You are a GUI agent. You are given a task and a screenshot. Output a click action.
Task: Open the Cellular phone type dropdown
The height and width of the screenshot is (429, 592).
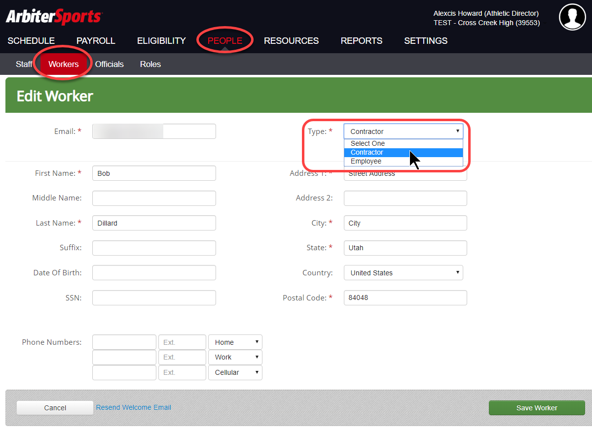[235, 372]
